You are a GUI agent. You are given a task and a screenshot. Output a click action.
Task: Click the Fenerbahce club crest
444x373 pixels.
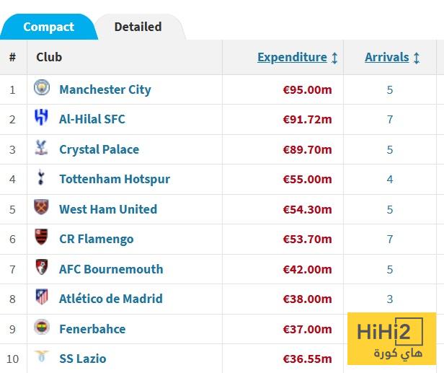42,328
